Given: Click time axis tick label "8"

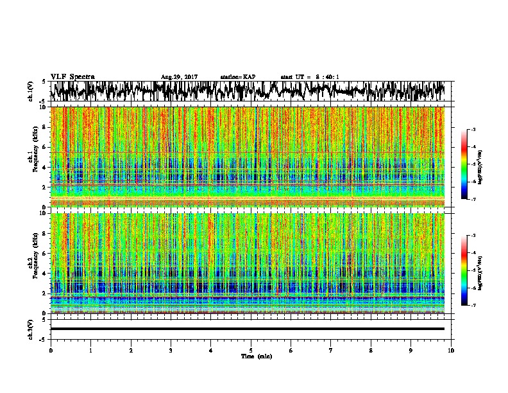Looking at the screenshot, I should click(x=371, y=351).
